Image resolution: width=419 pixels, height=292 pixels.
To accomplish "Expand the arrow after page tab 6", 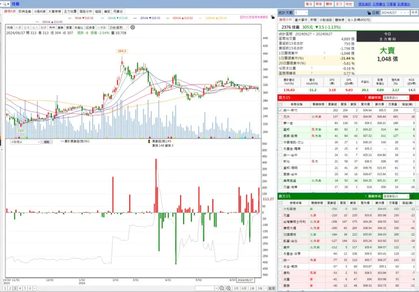I will point(35,288).
